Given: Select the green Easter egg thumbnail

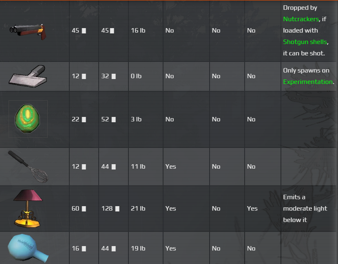Looking at the screenshot, I should 28,119.
